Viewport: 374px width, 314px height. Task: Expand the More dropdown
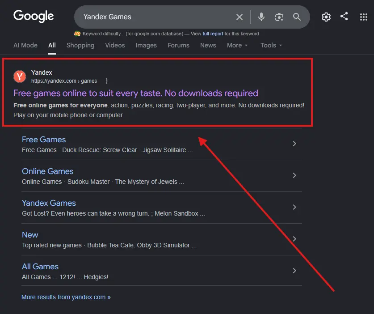pyautogui.click(x=237, y=45)
